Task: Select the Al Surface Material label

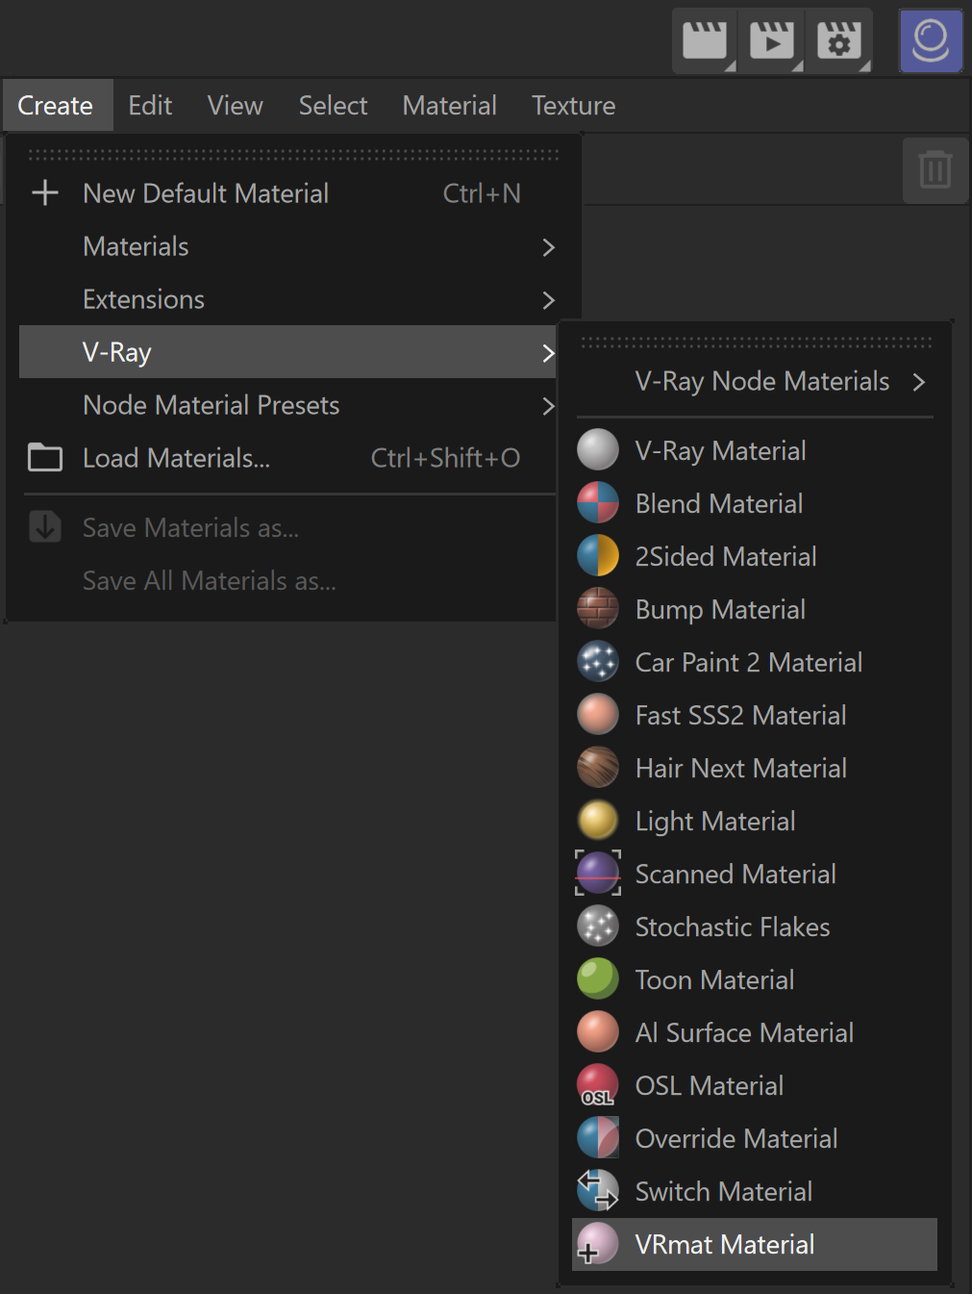Action: click(x=744, y=1032)
